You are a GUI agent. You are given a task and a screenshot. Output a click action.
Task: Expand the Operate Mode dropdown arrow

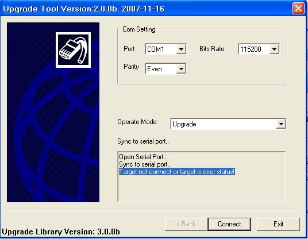pyautogui.click(x=281, y=124)
